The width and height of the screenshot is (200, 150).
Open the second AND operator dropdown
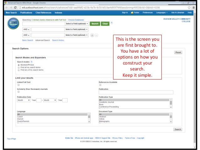tap(26, 35)
